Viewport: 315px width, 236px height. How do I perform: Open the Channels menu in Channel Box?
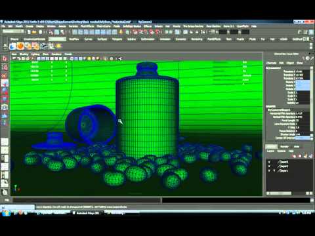point(271,63)
